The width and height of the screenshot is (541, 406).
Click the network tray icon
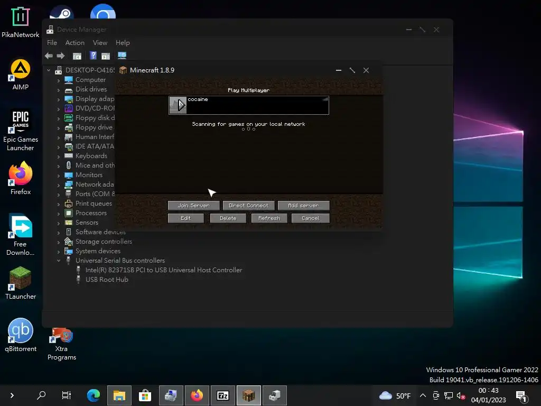click(x=448, y=395)
